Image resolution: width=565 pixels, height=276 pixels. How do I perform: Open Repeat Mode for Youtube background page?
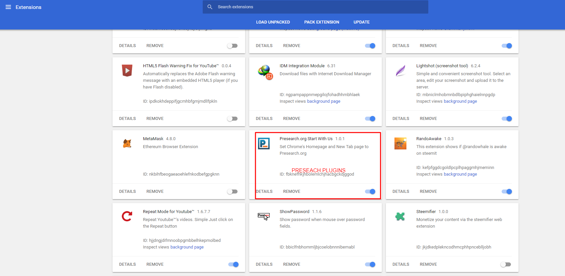(187, 247)
